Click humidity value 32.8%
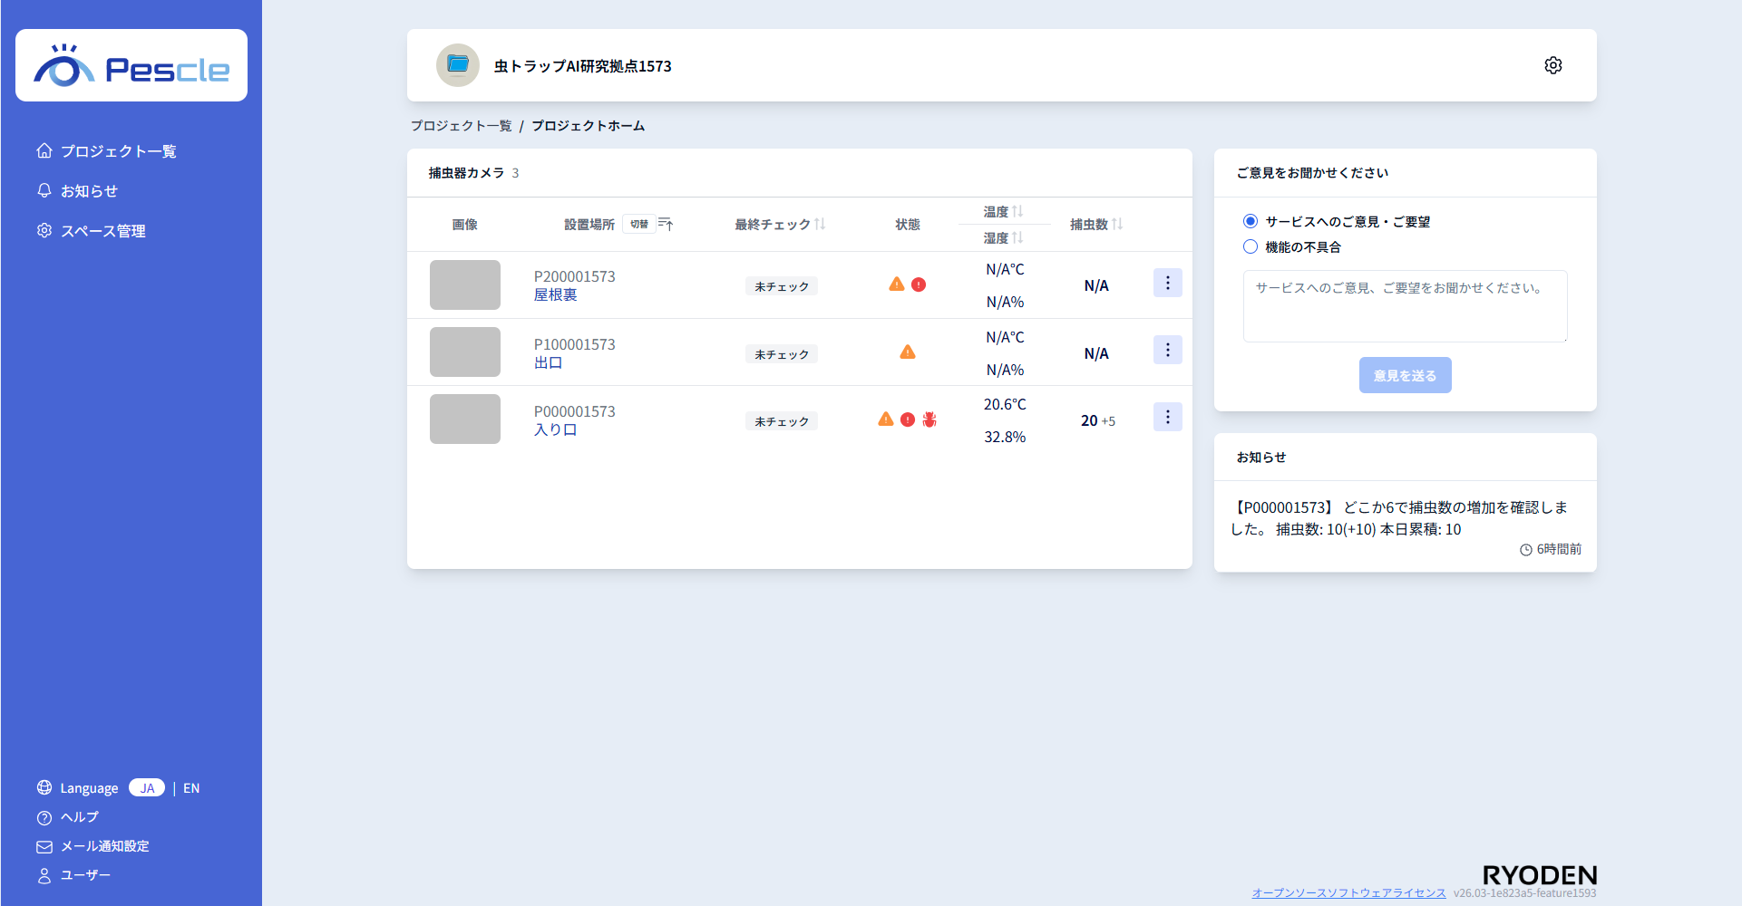Viewport: 1742px width, 906px height. [x=1006, y=437]
